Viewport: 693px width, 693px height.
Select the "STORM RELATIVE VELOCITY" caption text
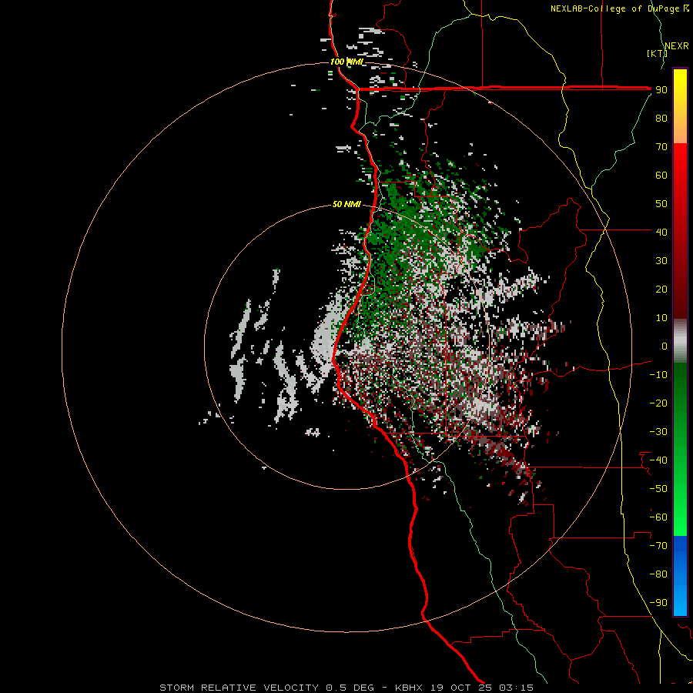(x=239, y=688)
